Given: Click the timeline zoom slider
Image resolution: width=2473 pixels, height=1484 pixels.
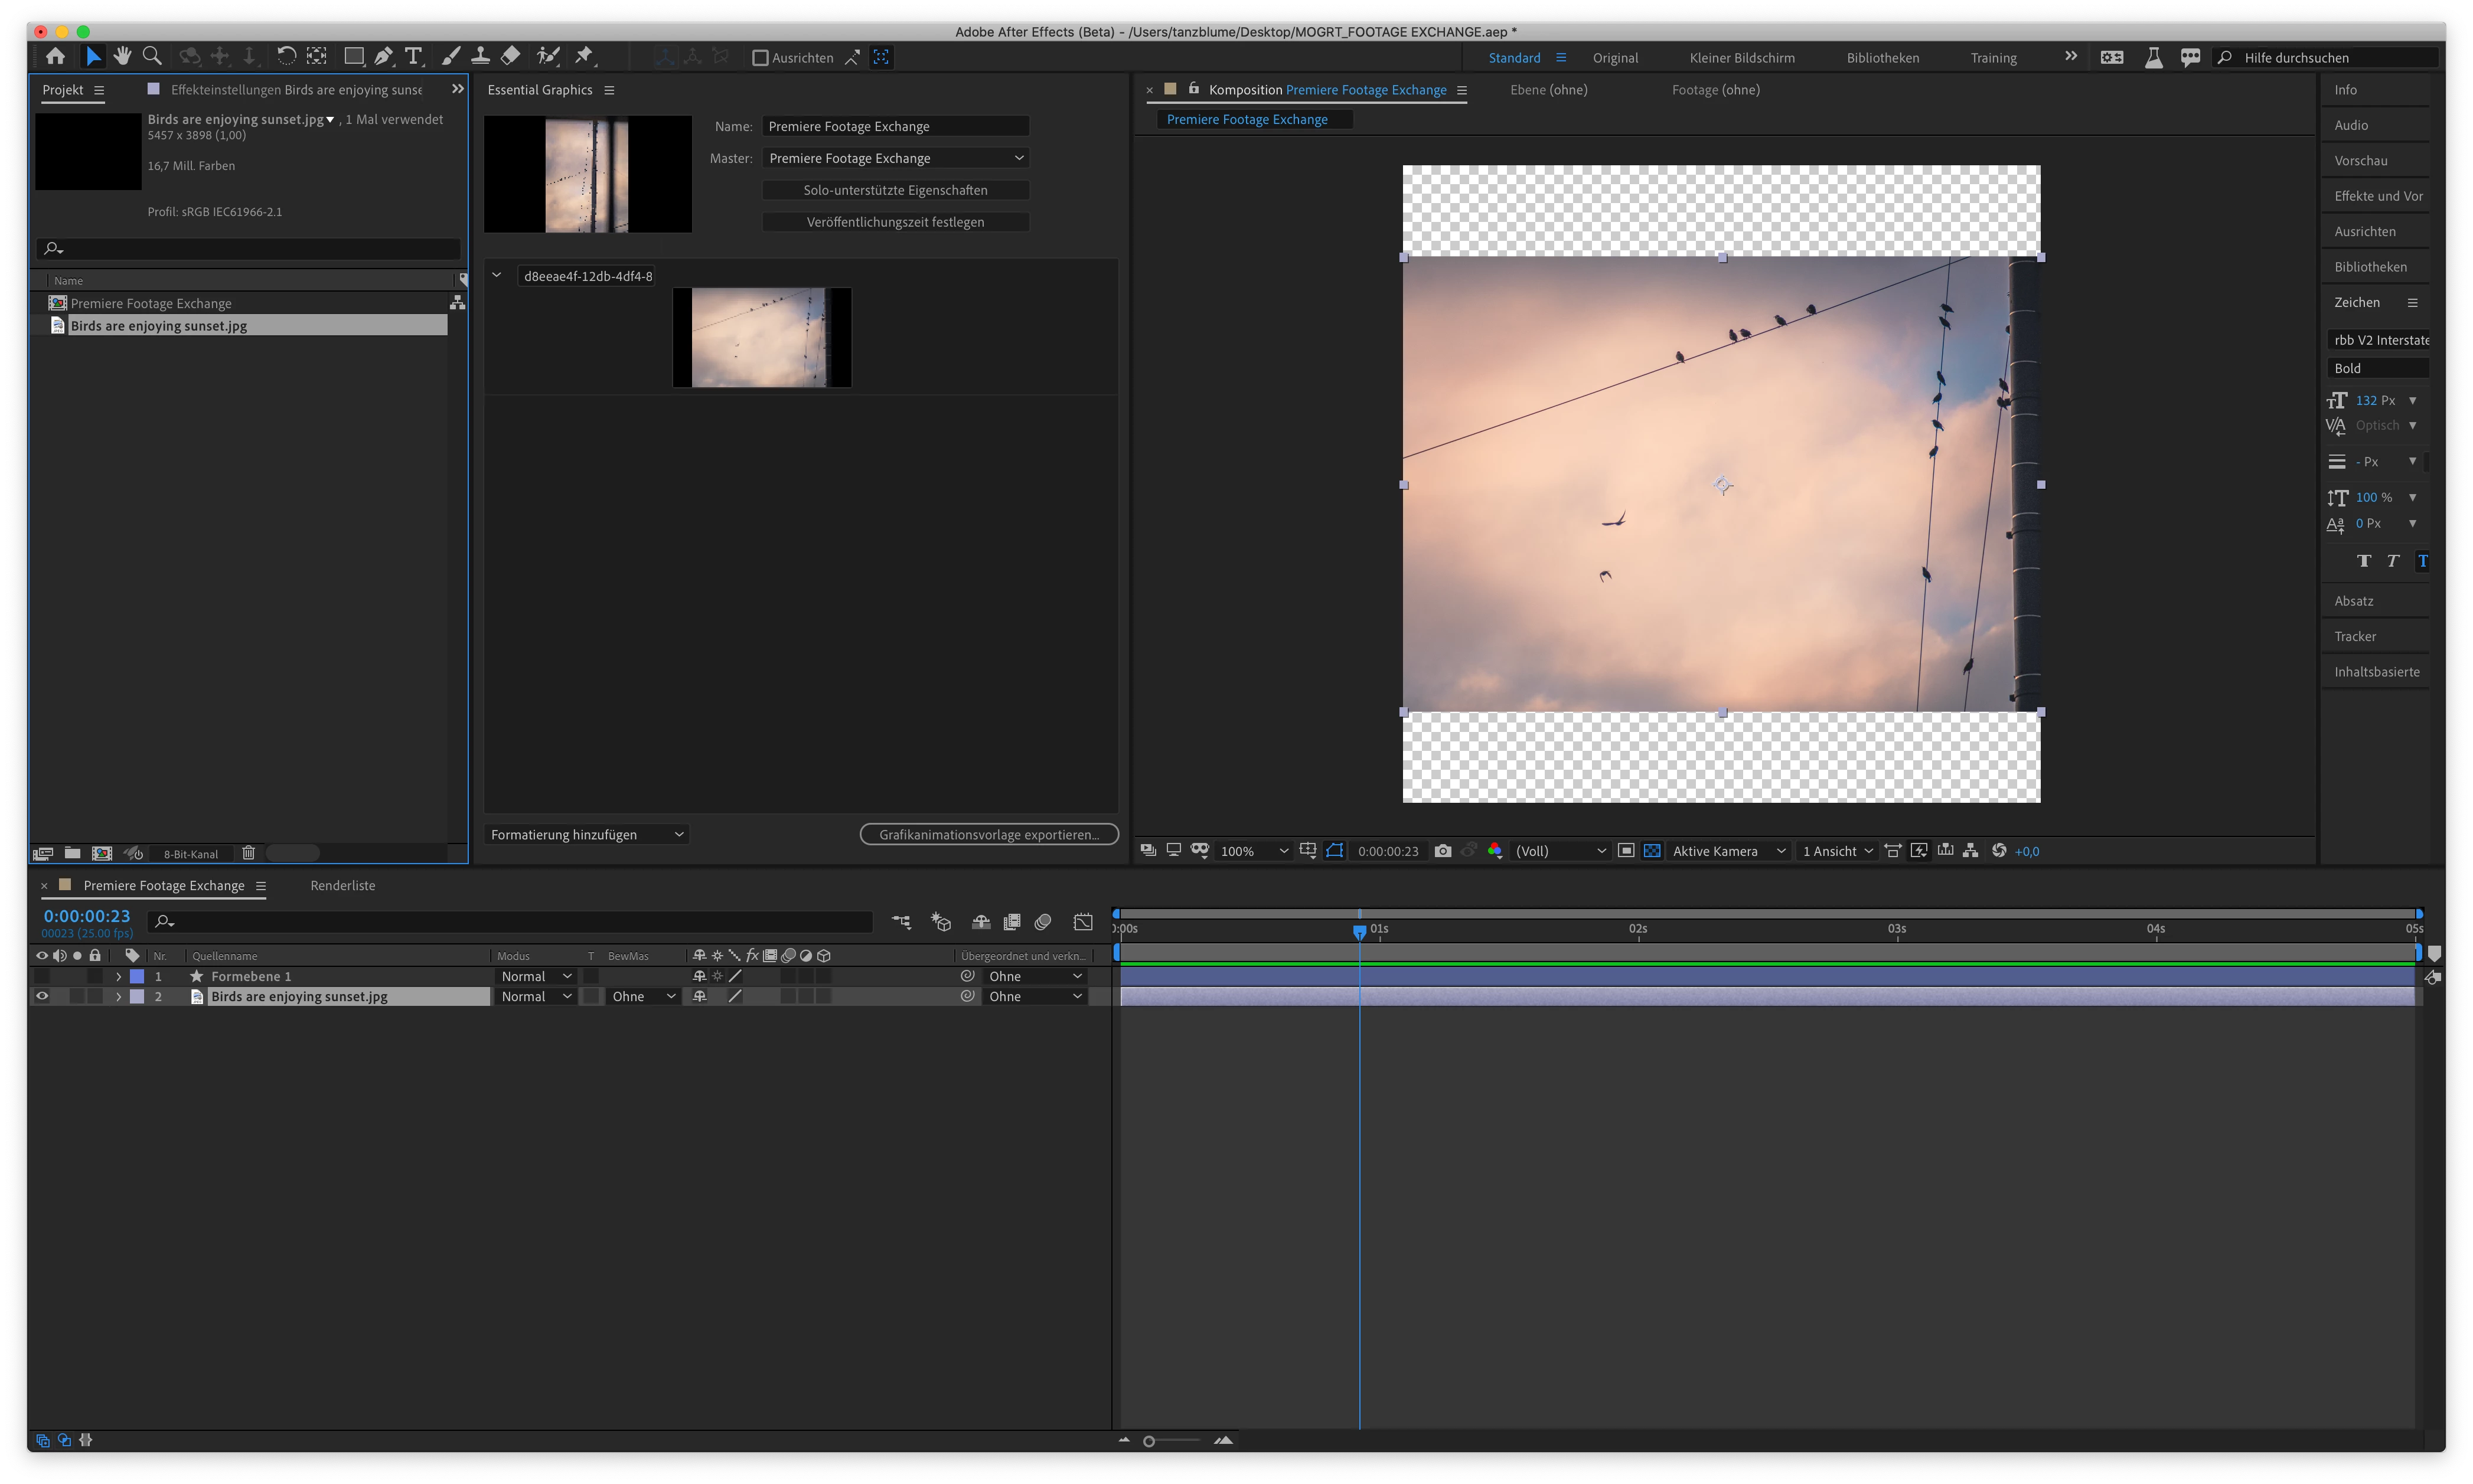Looking at the screenshot, I should pyautogui.click(x=1150, y=1441).
